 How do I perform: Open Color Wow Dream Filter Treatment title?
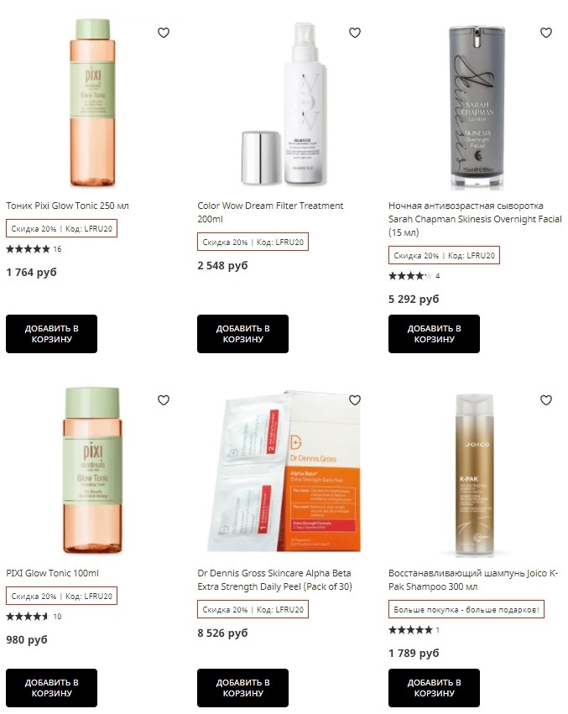[x=270, y=212]
